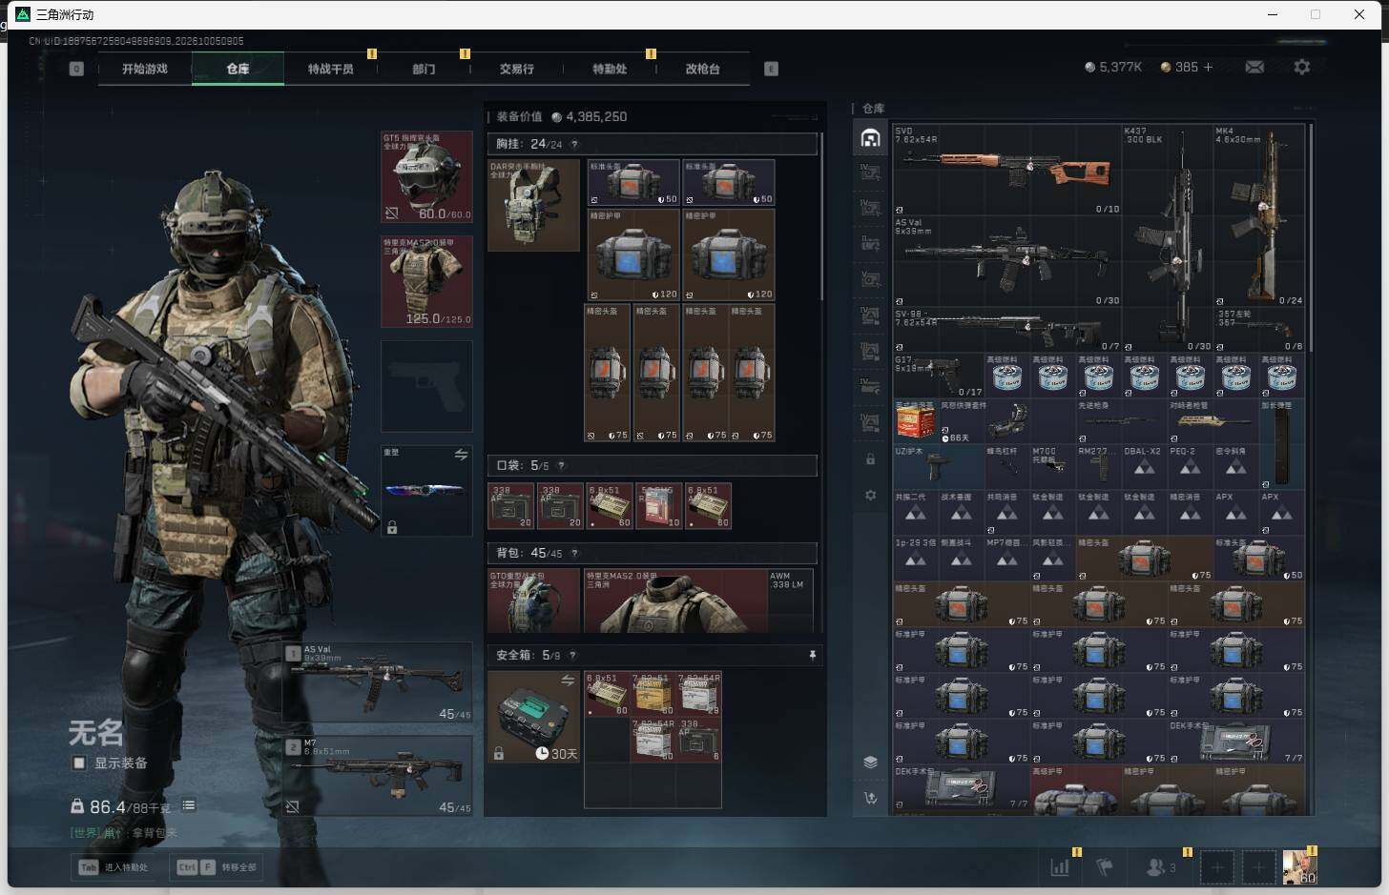Click the stacked layers sort icon
Image resolution: width=1389 pixels, height=895 pixels.
[870, 762]
